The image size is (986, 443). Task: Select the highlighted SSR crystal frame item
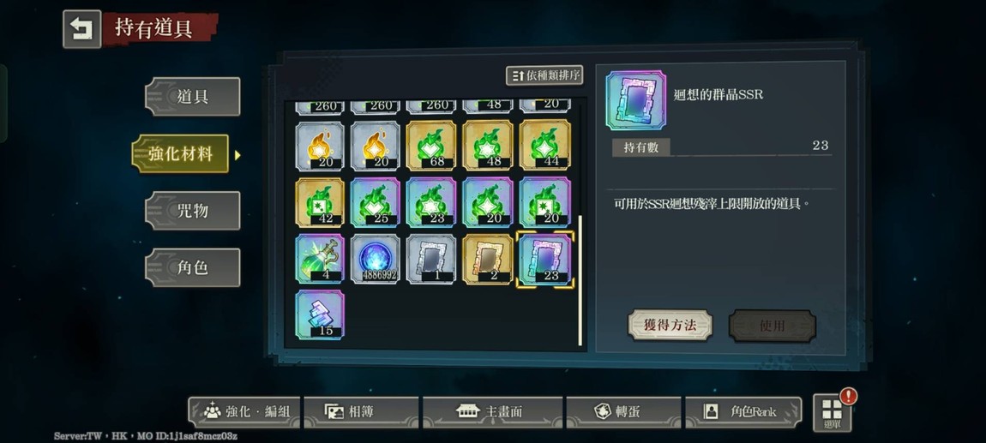pyautogui.click(x=544, y=259)
